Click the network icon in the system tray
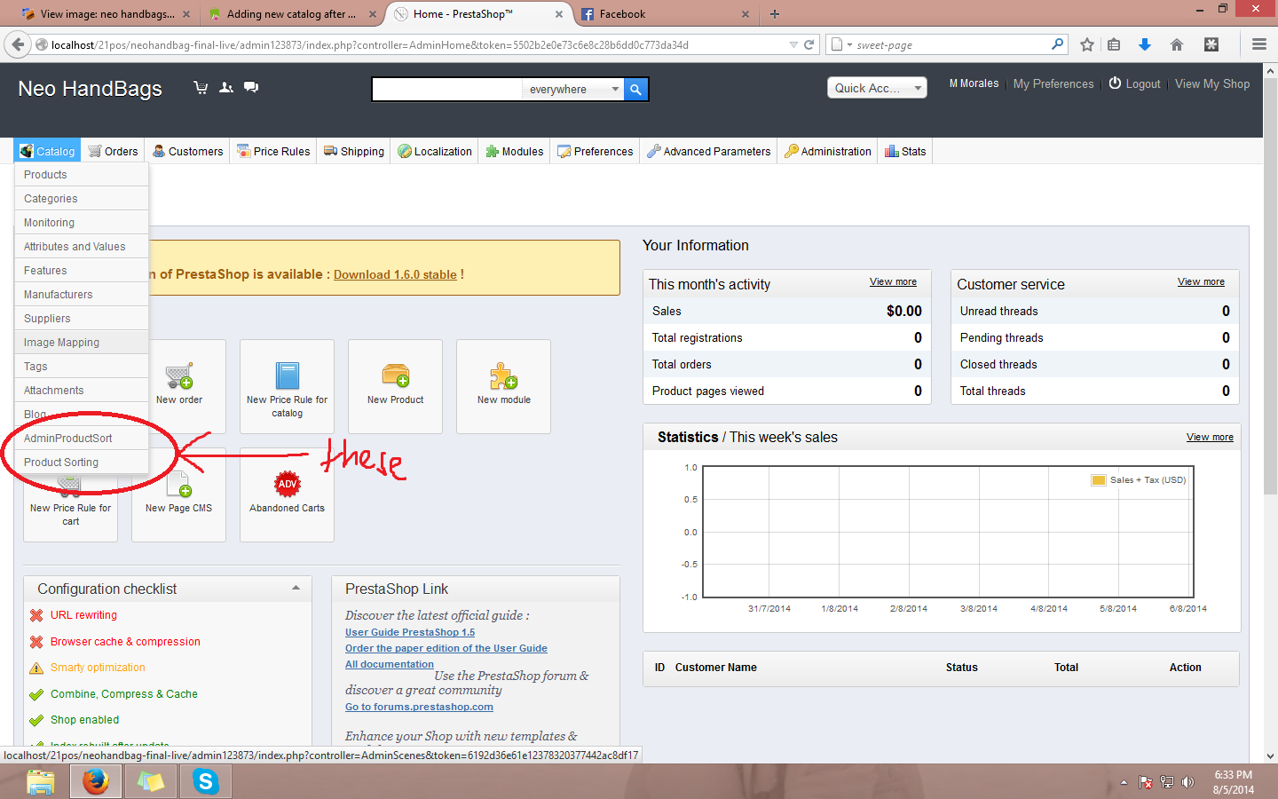The height and width of the screenshot is (799, 1278). [x=1167, y=782]
